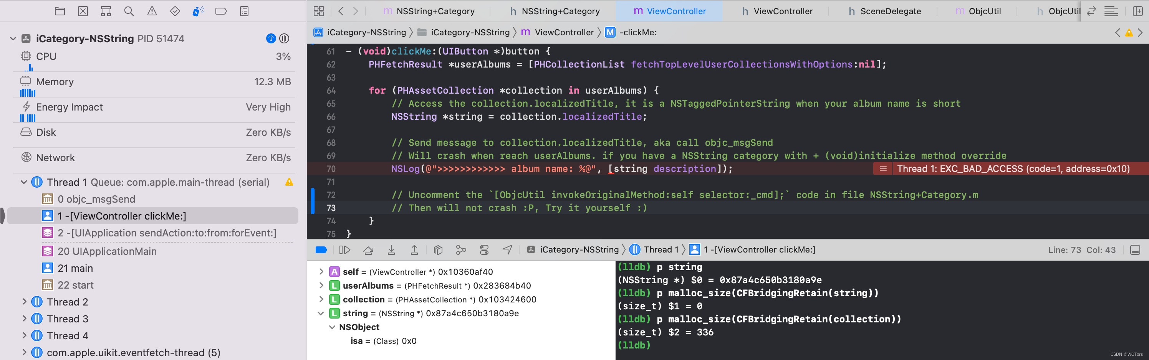Add an editor on the right
The height and width of the screenshot is (360, 1149).
point(1137,11)
